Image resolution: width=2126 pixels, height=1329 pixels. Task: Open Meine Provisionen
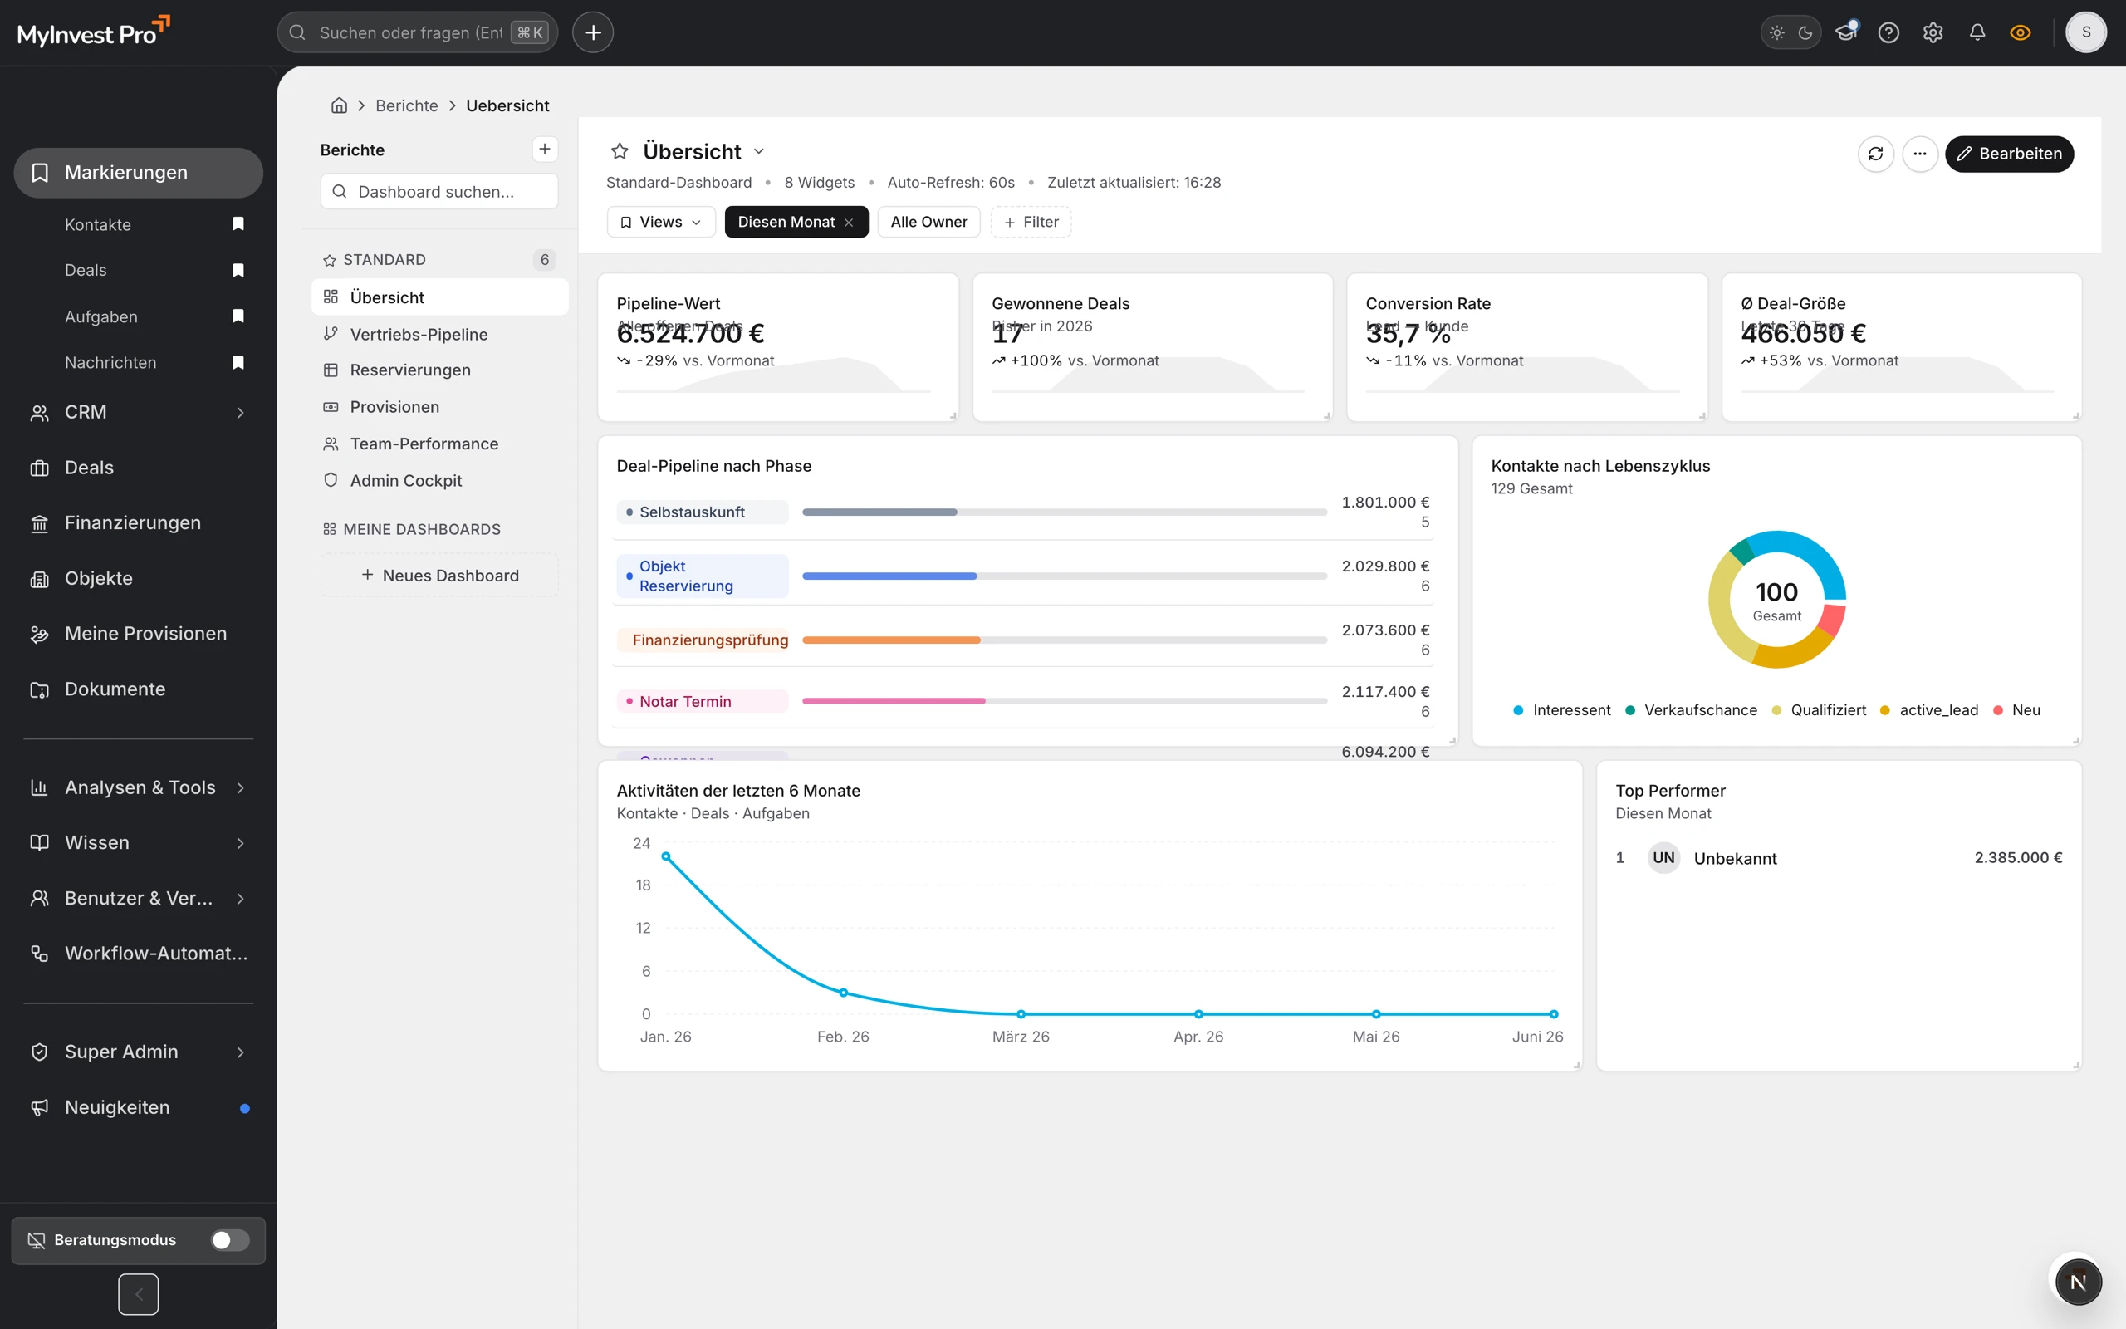[138, 634]
